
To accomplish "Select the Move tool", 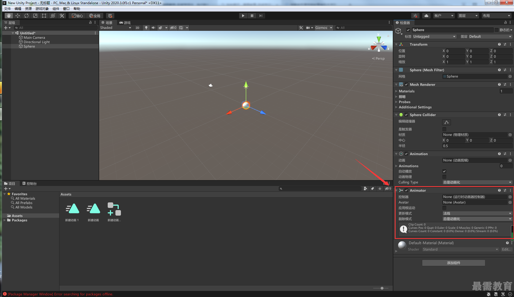I will click(x=18, y=16).
